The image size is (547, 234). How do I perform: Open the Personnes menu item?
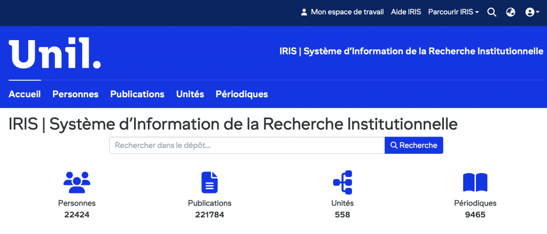[x=75, y=94]
